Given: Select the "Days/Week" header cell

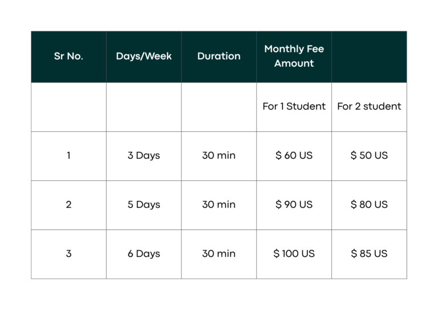Looking at the screenshot, I should coord(144,57).
